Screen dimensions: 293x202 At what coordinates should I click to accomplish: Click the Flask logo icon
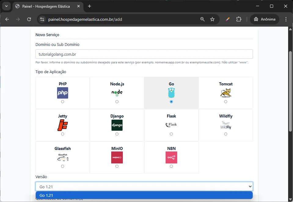click(171, 125)
